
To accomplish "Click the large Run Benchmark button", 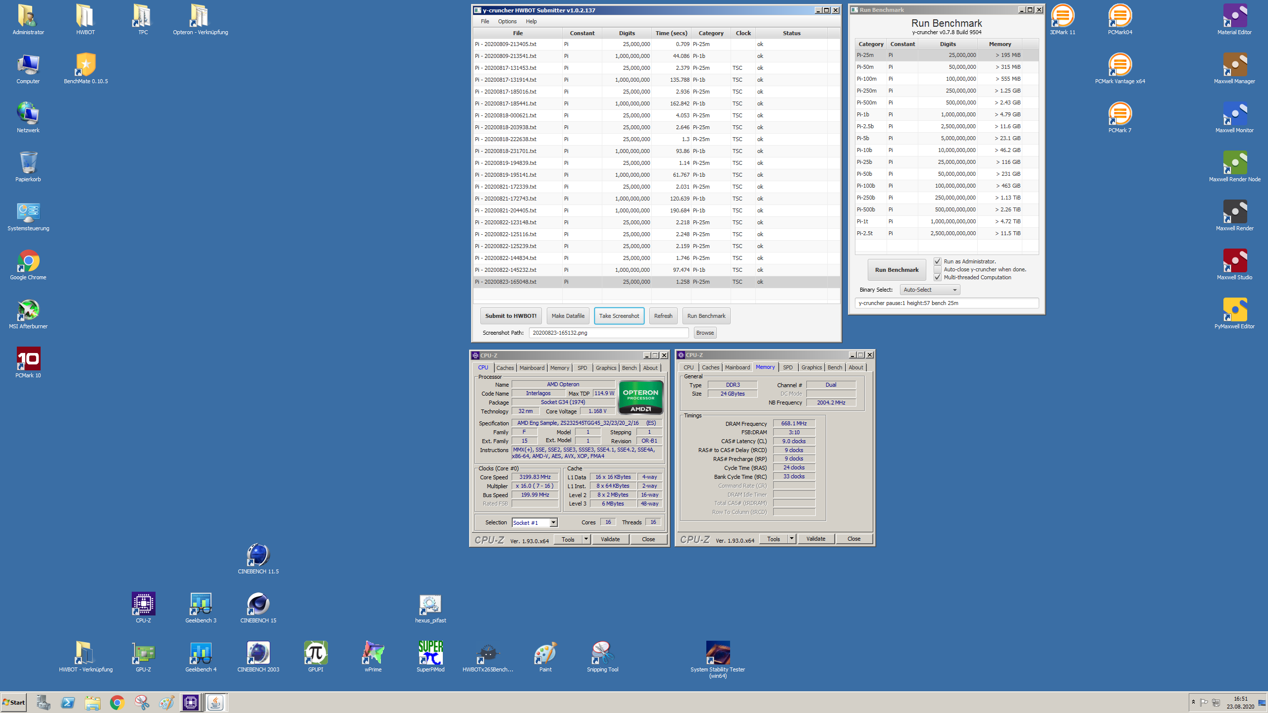I will coord(897,270).
